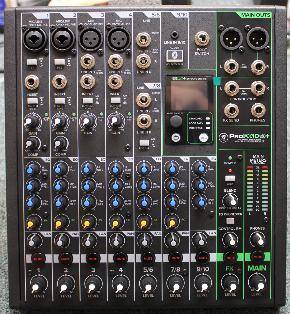The image size is (290, 314).
Task: Tap the LINE IN 8 jack
Action: (x=144, y=121)
